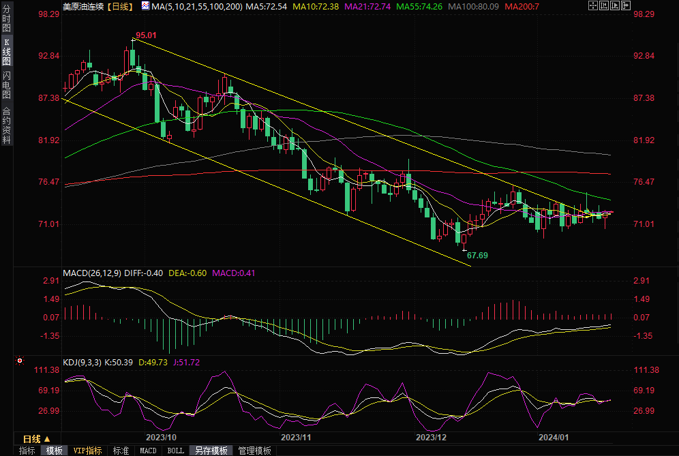Apply the MACD template

(x=148, y=451)
